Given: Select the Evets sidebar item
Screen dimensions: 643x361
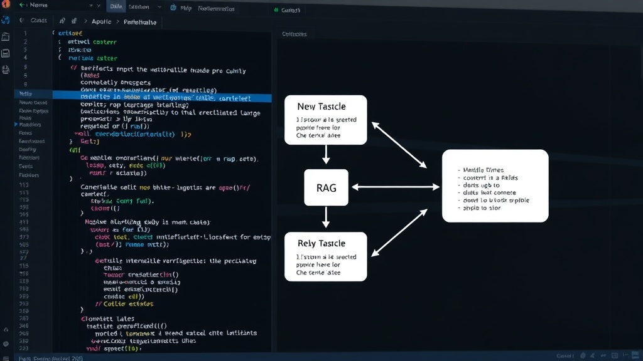Looking at the screenshot, I should tap(25, 166).
